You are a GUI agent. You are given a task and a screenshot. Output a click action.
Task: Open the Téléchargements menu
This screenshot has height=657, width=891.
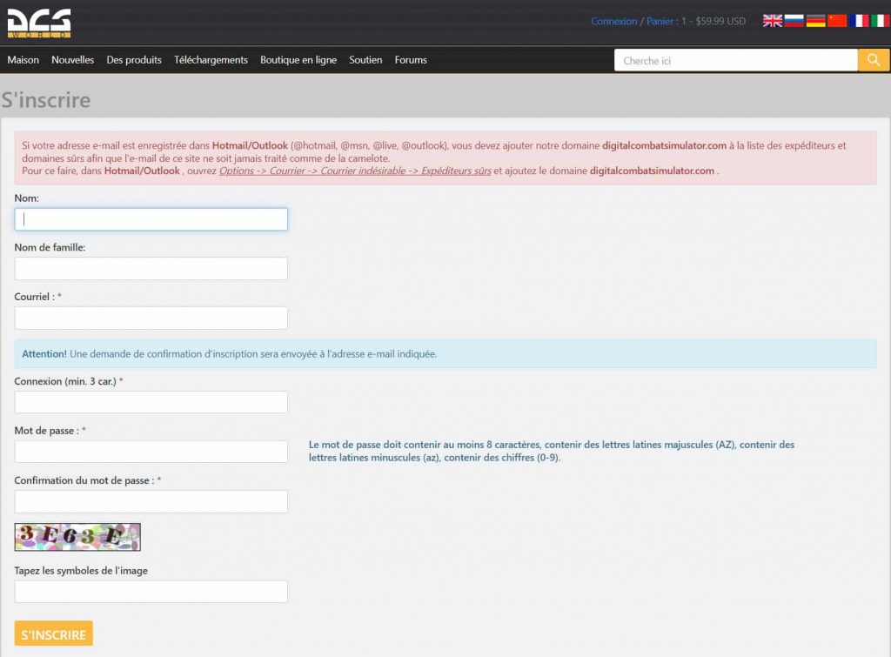211,60
